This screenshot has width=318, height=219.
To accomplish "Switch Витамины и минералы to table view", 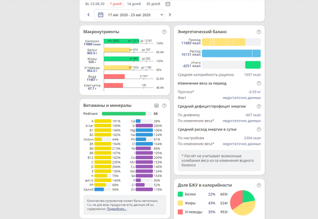I will click(x=157, y=106).
